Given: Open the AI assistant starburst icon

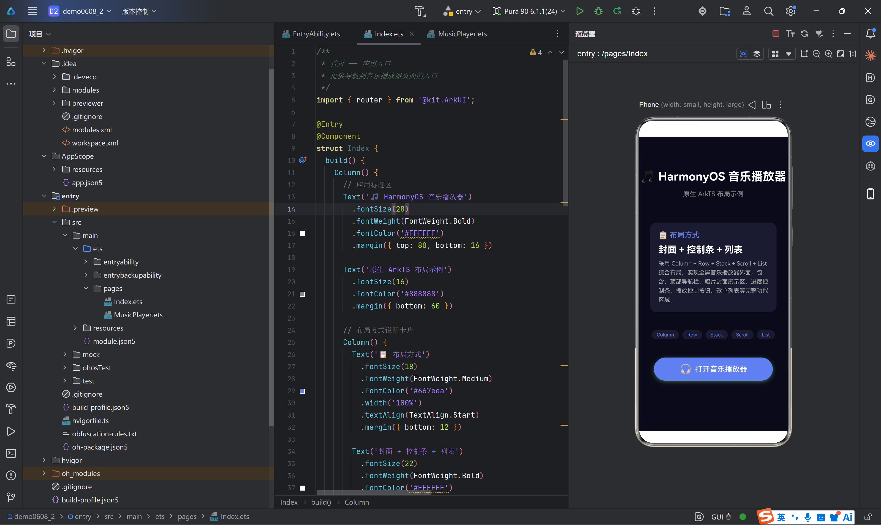Looking at the screenshot, I should (870, 56).
